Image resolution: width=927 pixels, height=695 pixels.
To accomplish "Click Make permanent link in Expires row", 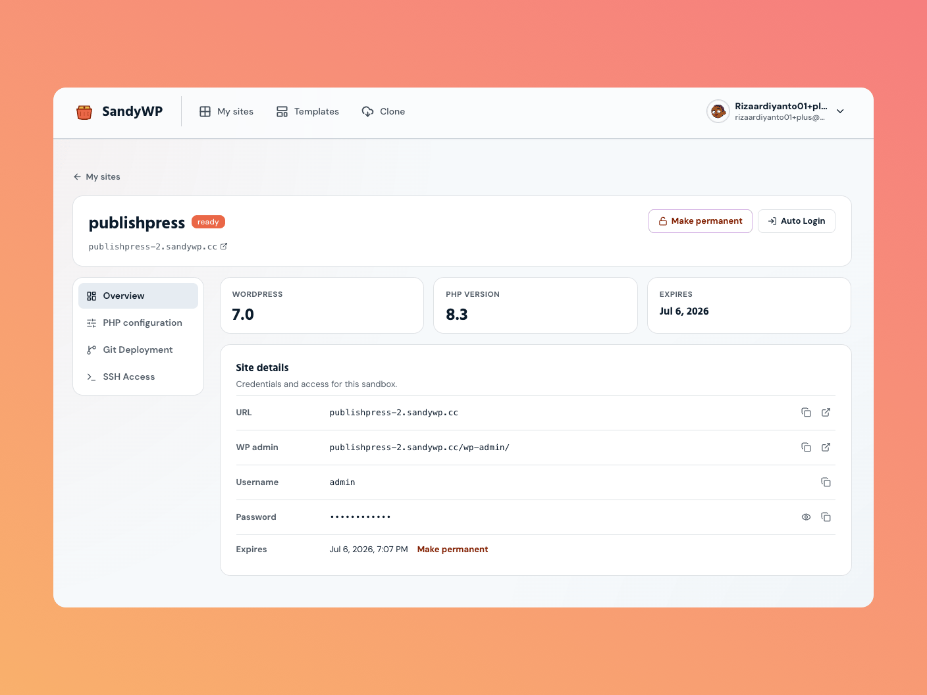I will coord(452,550).
